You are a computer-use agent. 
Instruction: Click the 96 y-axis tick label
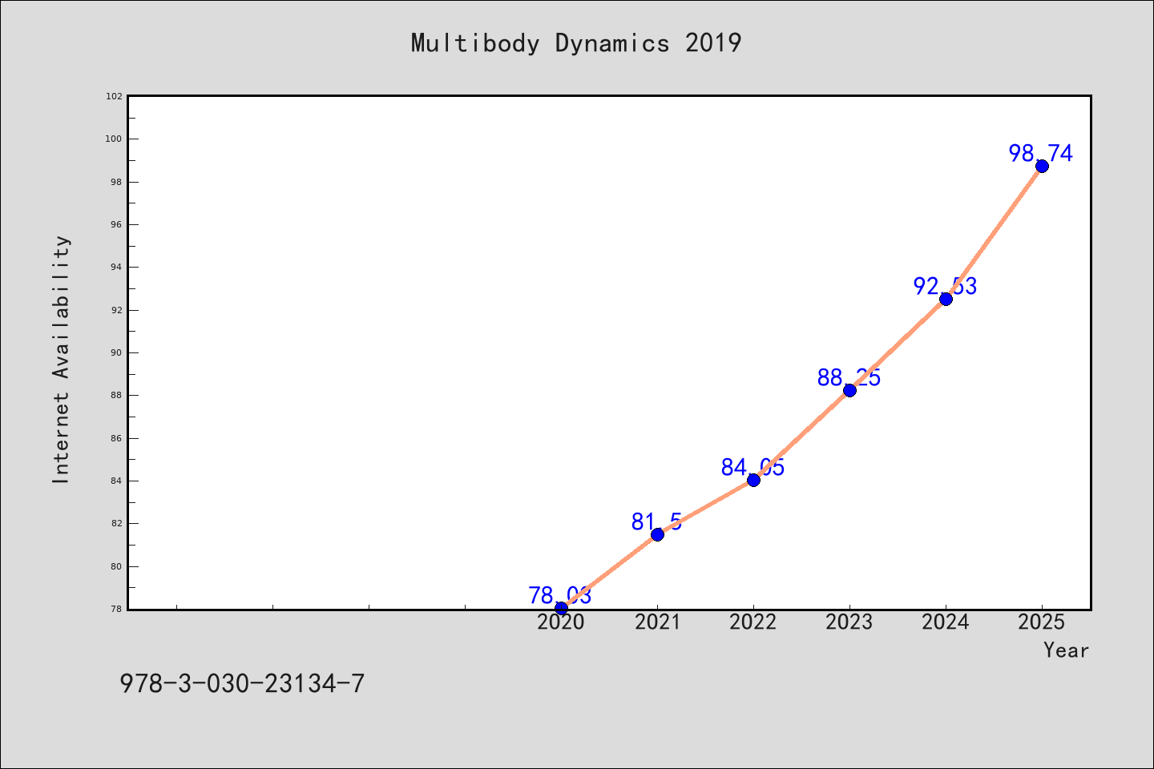tap(117, 224)
